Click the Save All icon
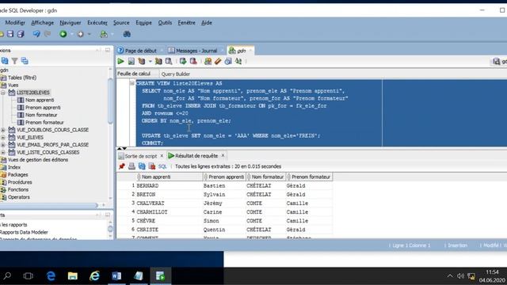 point(21,34)
